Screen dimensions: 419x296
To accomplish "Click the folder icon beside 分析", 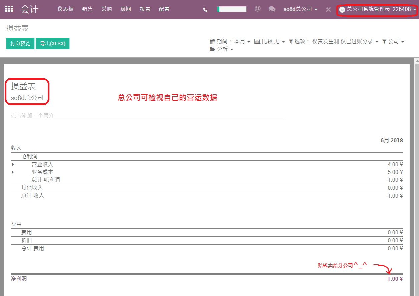I will [x=212, y=49].
